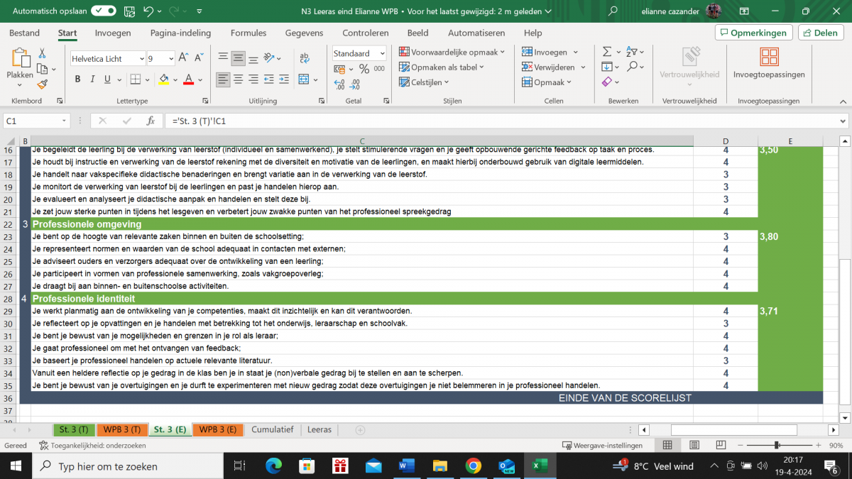Toggle bold formatting
The image size is (852, 479).
pos(78,79)
